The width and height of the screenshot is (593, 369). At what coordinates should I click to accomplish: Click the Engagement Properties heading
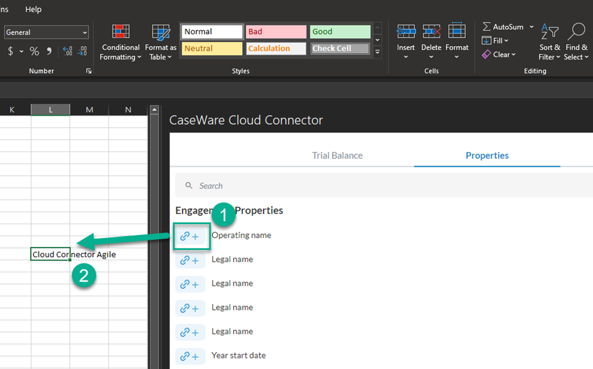229,210
